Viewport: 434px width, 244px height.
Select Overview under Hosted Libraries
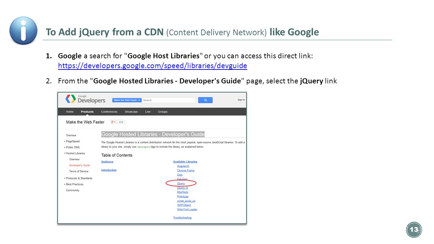click(74, 159)
